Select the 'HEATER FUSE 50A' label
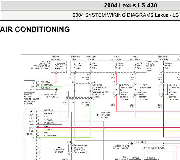The height and width of the screenshot is (160, 180). coord(61,66)
